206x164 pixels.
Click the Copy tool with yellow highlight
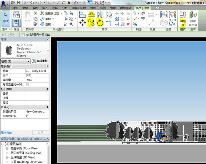(x=91, y=22)
